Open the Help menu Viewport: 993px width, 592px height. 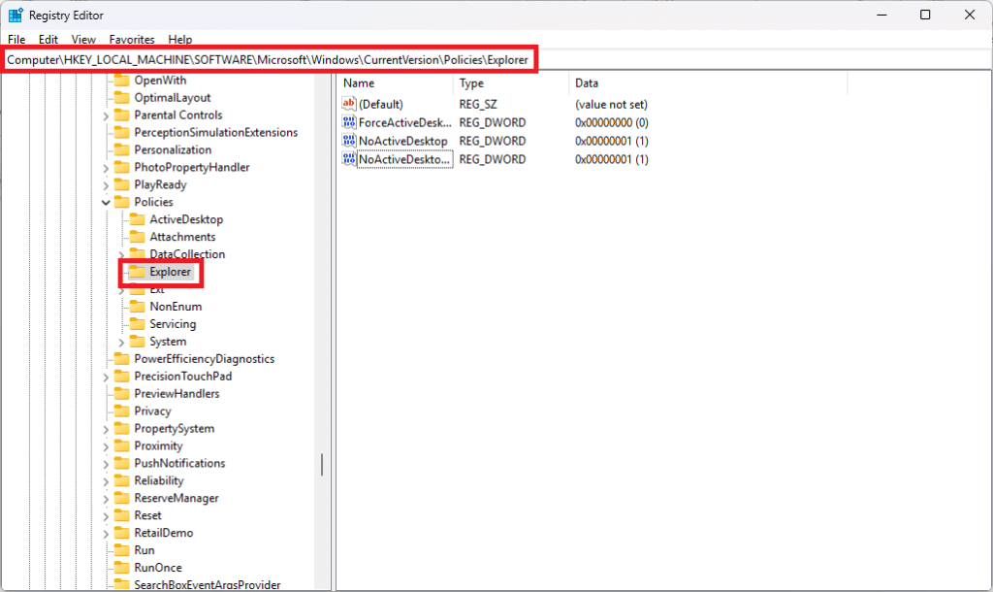point(179,39)
